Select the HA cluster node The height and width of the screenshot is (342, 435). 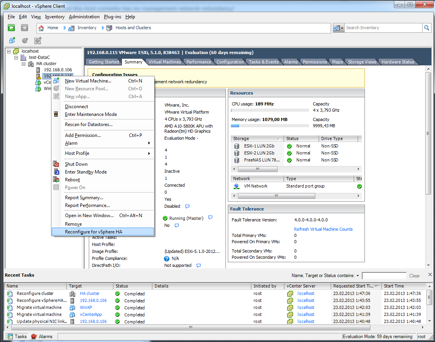46,63
